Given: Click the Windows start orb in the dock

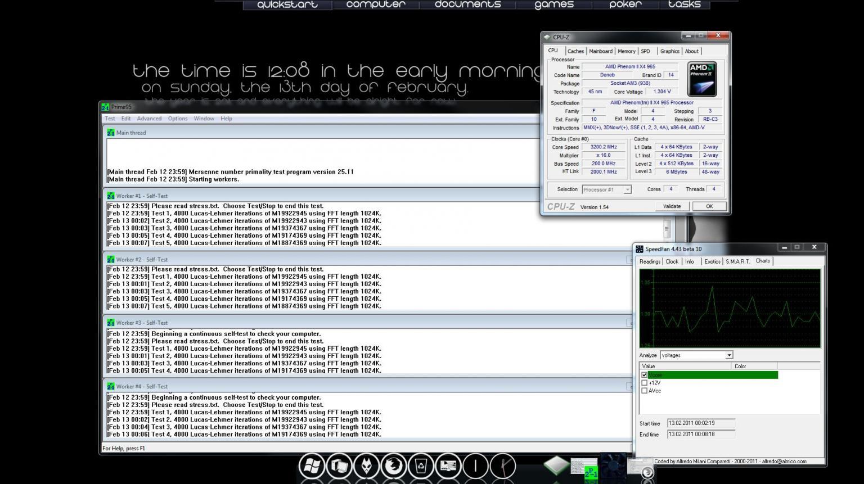Looking at the screenshot, I should 312,466.
